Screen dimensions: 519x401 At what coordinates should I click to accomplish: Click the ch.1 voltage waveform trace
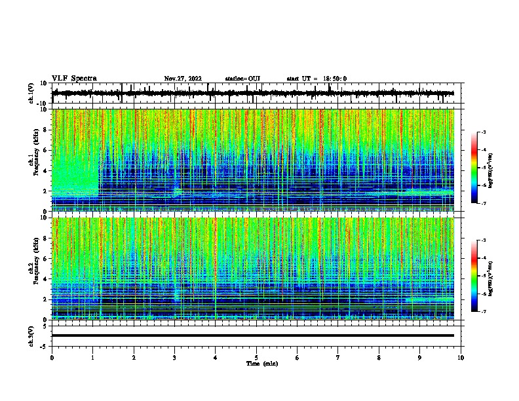[253, 93]
